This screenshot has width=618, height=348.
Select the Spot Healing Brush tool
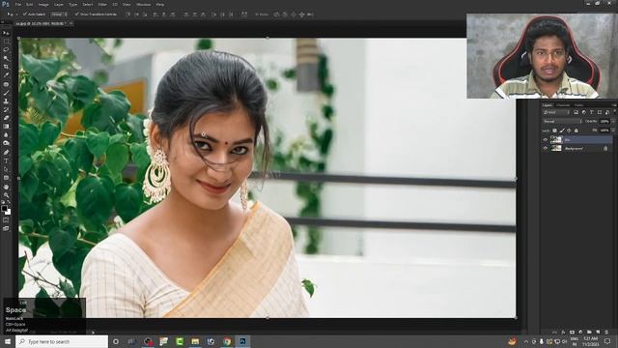pos(6,84)
